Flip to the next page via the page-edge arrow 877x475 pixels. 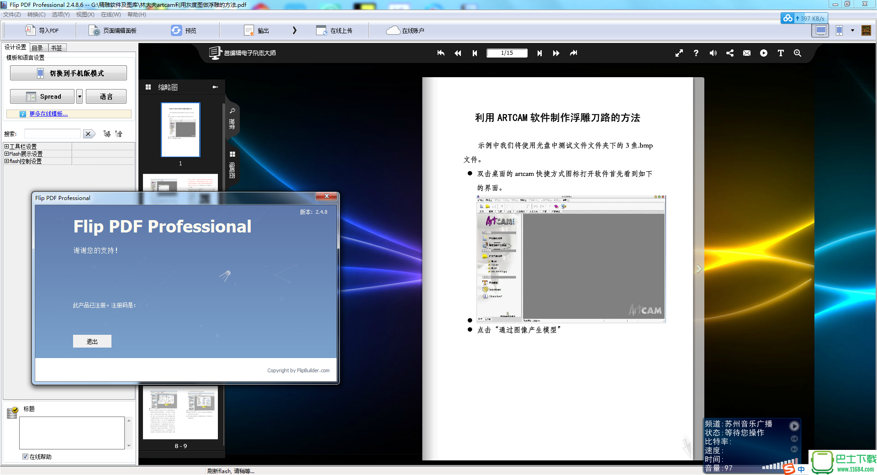(x=699, y=269)
